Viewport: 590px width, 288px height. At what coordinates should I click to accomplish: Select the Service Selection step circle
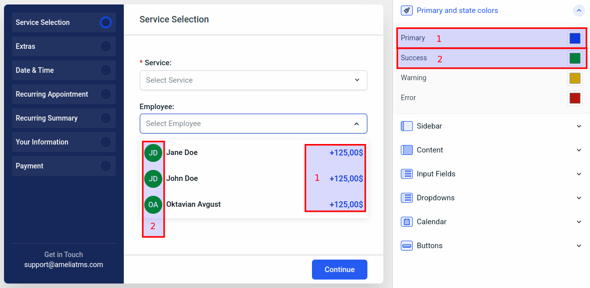coord(105,22)
